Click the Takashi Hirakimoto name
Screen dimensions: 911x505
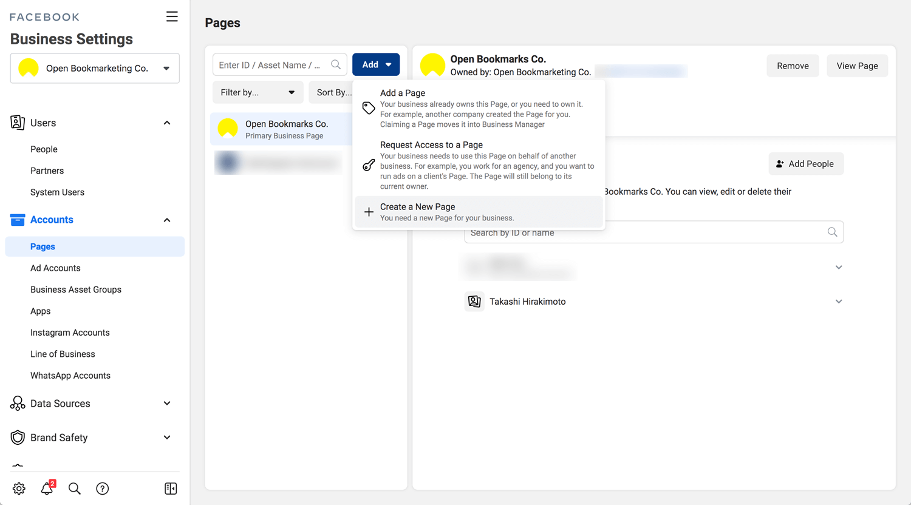[527, 301]
